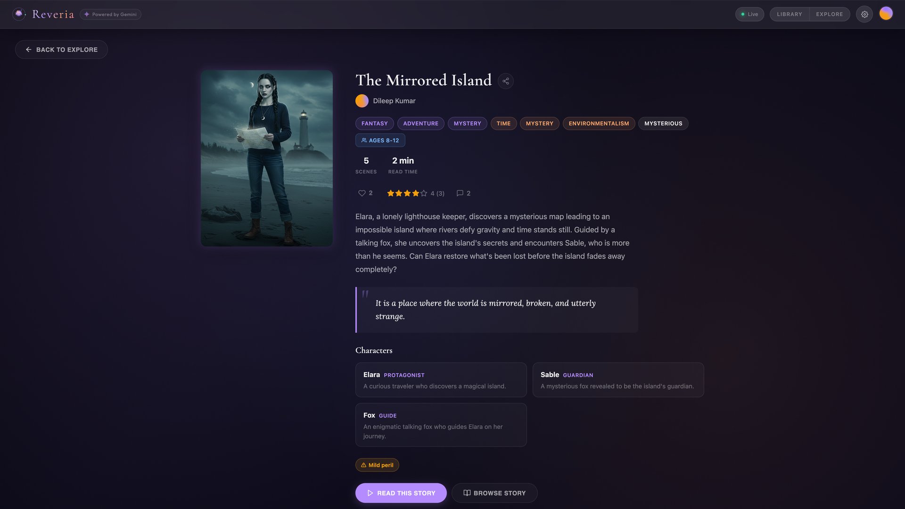The image size is (905, 509).
Task: Go back using Back to Explore
Action: [x=61, y=49]
